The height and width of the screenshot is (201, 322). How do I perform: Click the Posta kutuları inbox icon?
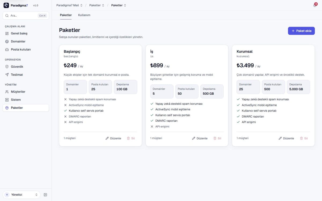point(7,50)
